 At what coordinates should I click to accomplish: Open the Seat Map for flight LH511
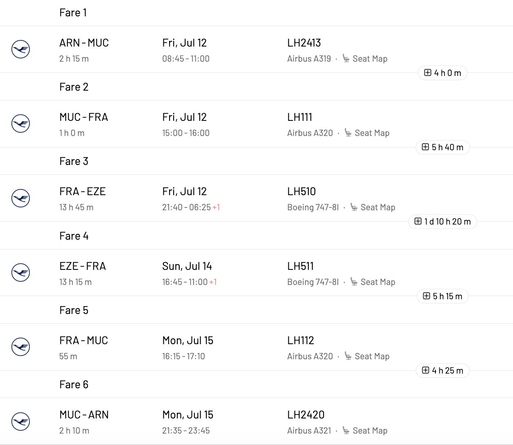(378, 282)
